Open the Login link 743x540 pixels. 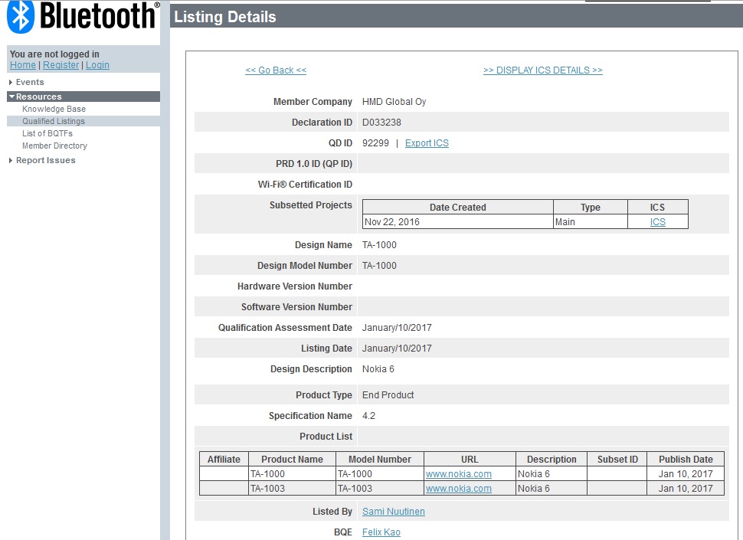97,65
